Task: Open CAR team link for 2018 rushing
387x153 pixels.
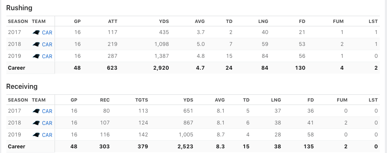Action: (x=47, y=45)
